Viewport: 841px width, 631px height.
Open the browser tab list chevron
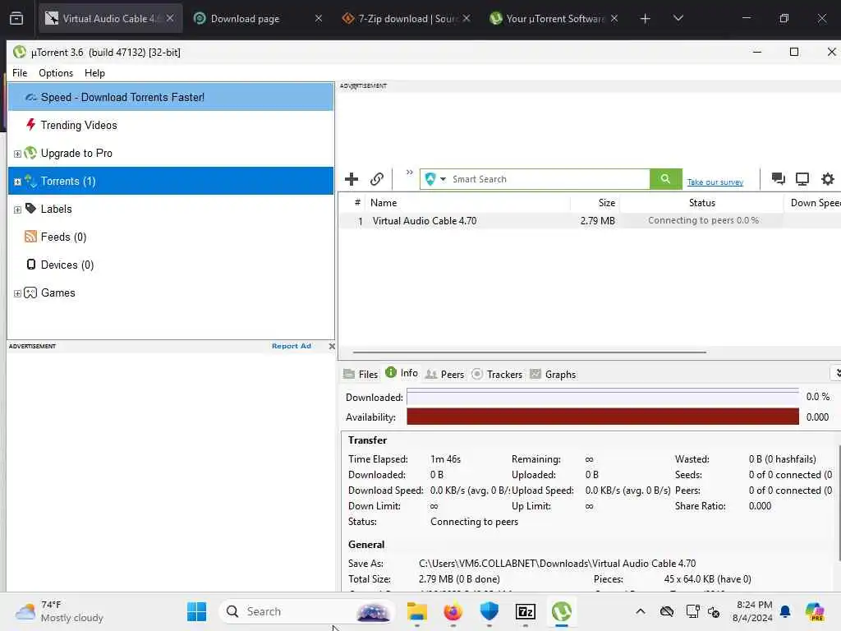(x=678, y=18)
